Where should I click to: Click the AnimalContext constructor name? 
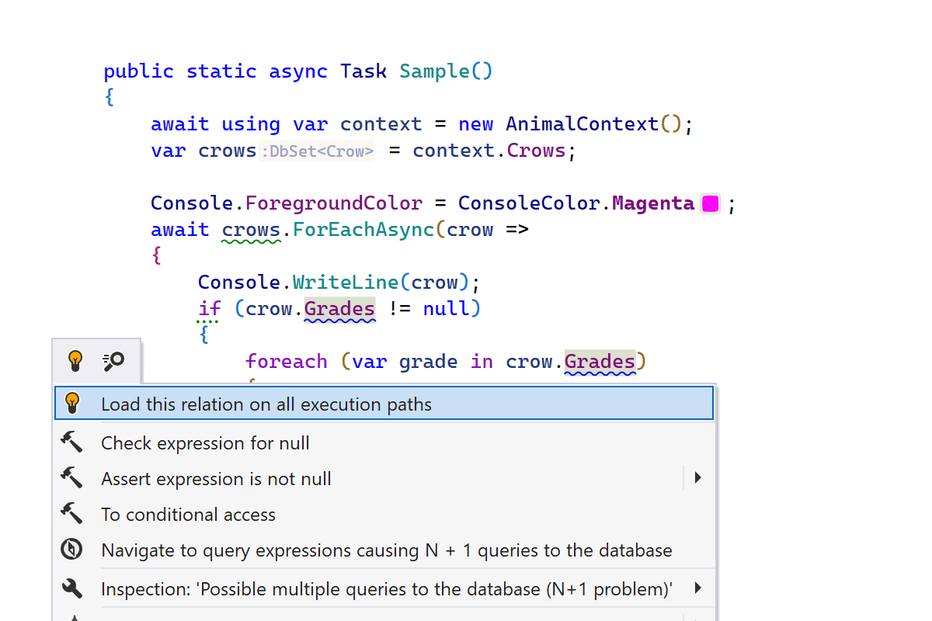click(x=582, y=124)
